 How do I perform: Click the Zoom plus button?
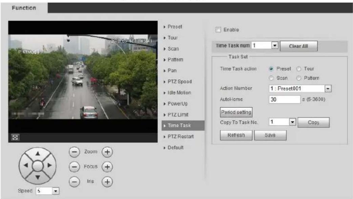click(x=107, y=152)
